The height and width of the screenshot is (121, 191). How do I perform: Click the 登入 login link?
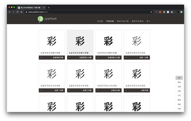(x=148, y=21)
